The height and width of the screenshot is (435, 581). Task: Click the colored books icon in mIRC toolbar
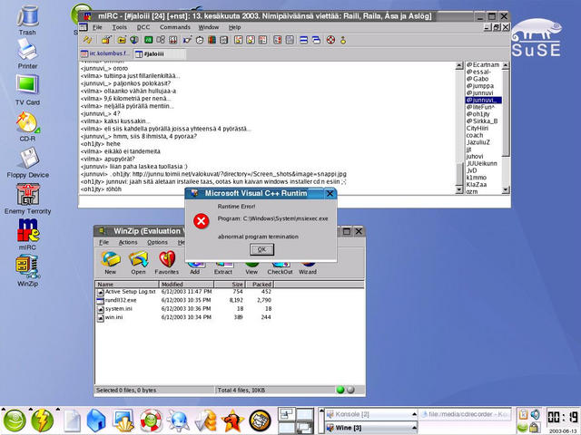[212, 40]
